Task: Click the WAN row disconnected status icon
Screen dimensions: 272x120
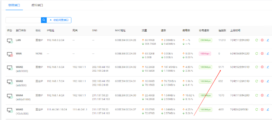Action: (10, 54)
